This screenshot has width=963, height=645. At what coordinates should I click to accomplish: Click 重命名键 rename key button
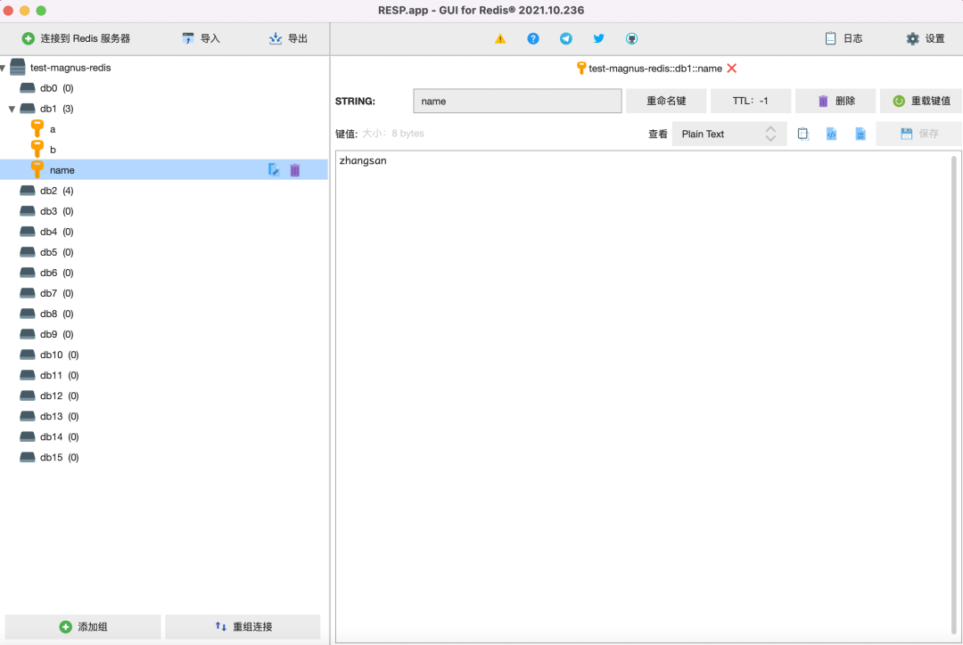point(666,102)
